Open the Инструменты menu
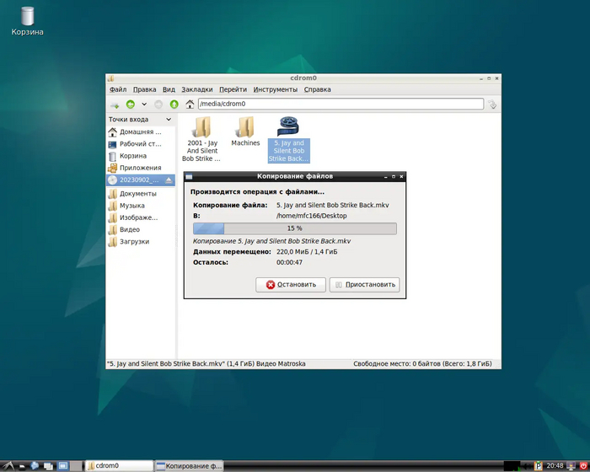The image size is (590, 472). 276,89
